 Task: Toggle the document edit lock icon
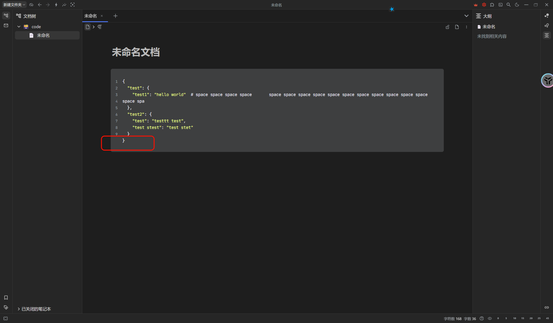447,27
